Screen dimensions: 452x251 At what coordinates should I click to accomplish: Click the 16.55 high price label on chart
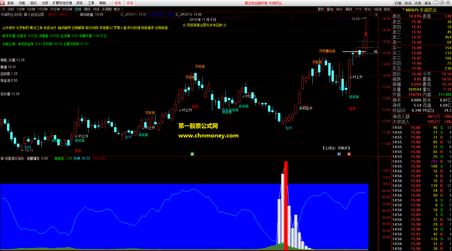coord(355,19)
